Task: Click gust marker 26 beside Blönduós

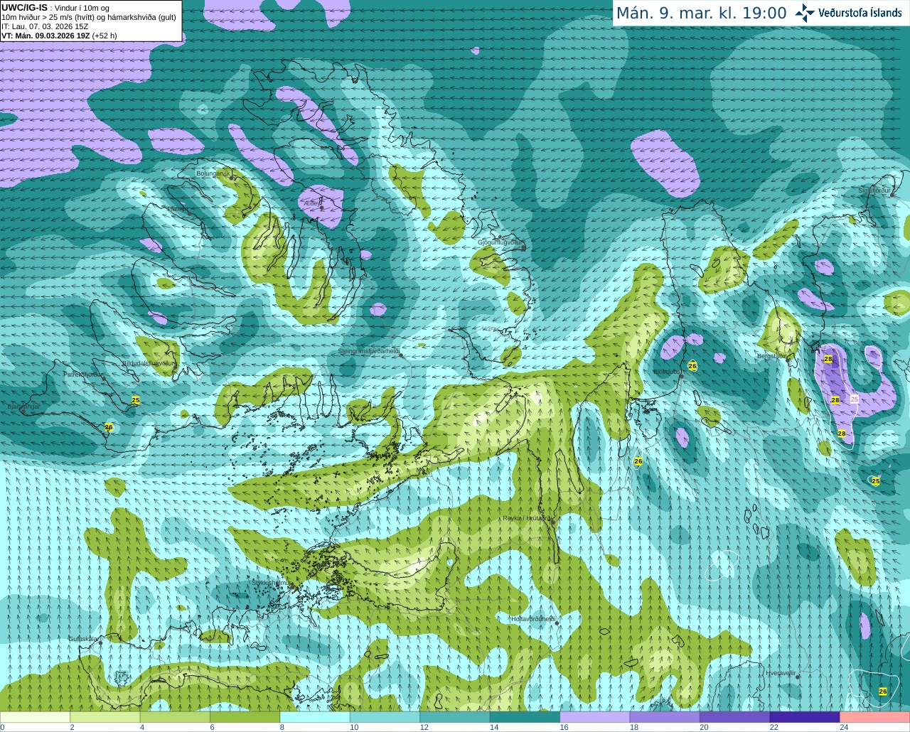Action: (x=692, y=366)
